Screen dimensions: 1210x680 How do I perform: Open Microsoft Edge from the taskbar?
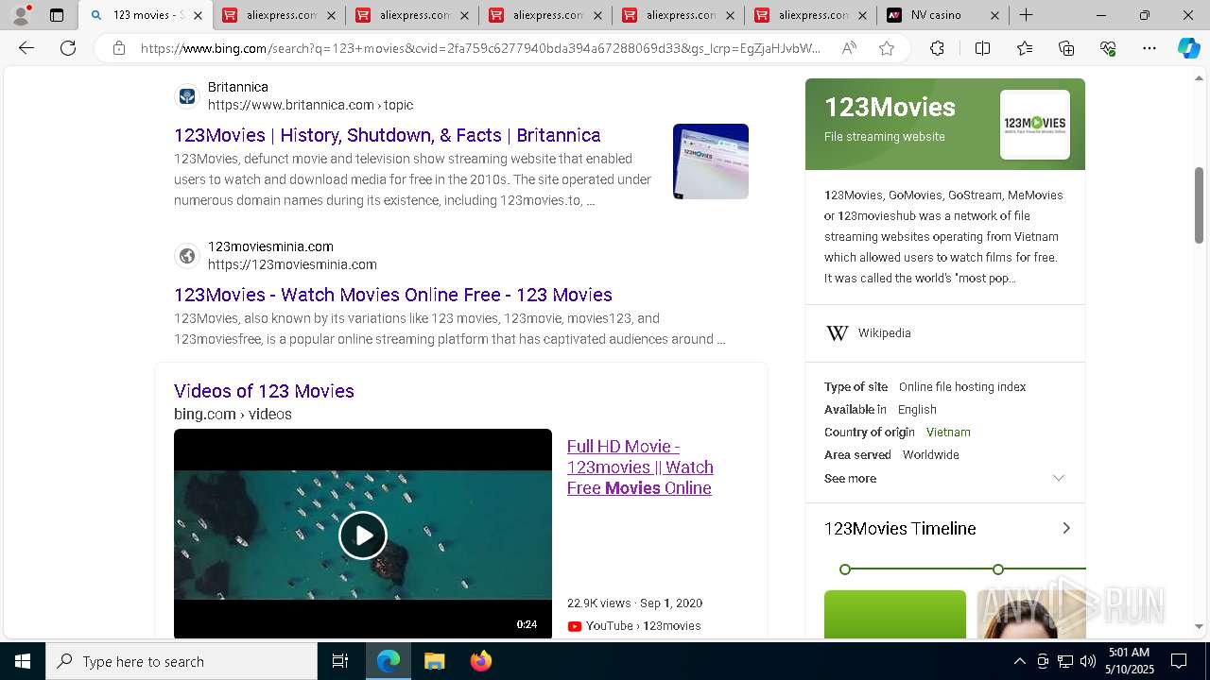[x=389, y=661]
